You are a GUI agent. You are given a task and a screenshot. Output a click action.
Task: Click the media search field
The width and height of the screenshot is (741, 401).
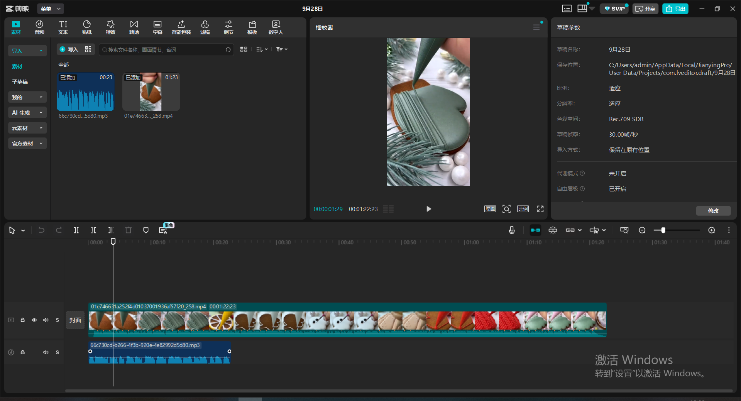tap(166, 49)
